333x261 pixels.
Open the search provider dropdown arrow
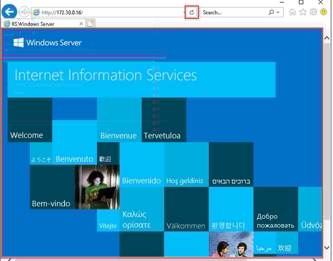click(x=278, y=12)
